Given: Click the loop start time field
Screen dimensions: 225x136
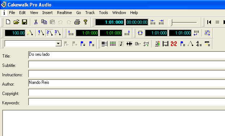Looking at the screenshot, I should tap(156, 33).
